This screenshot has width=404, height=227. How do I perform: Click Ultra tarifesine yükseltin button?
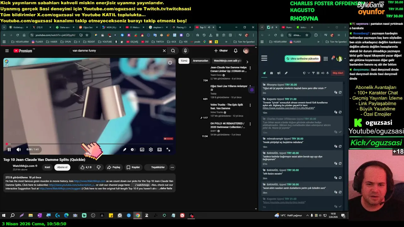point(302,59)
